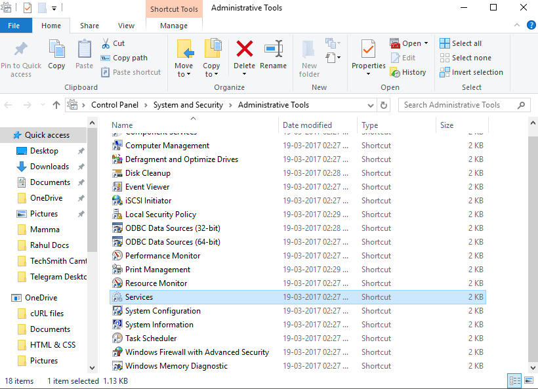Click the Properties icon in the ribbon
Viewport: 538px width, 389px height.
(368, 50)
